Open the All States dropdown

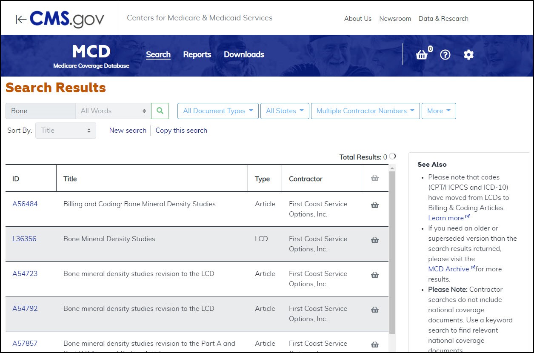[x=285, y=111]
